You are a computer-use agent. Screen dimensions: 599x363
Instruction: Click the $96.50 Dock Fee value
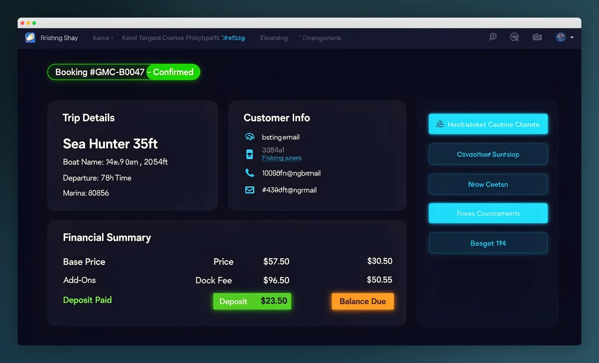click(x=276, y=280)
